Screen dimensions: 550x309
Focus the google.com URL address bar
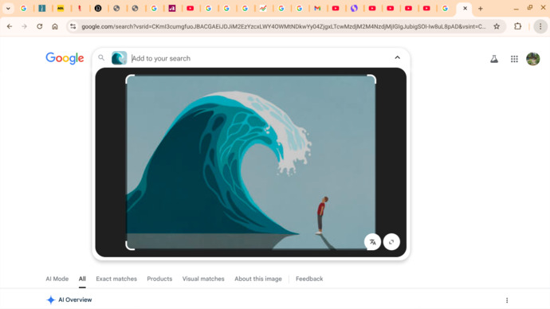point(284,26)
